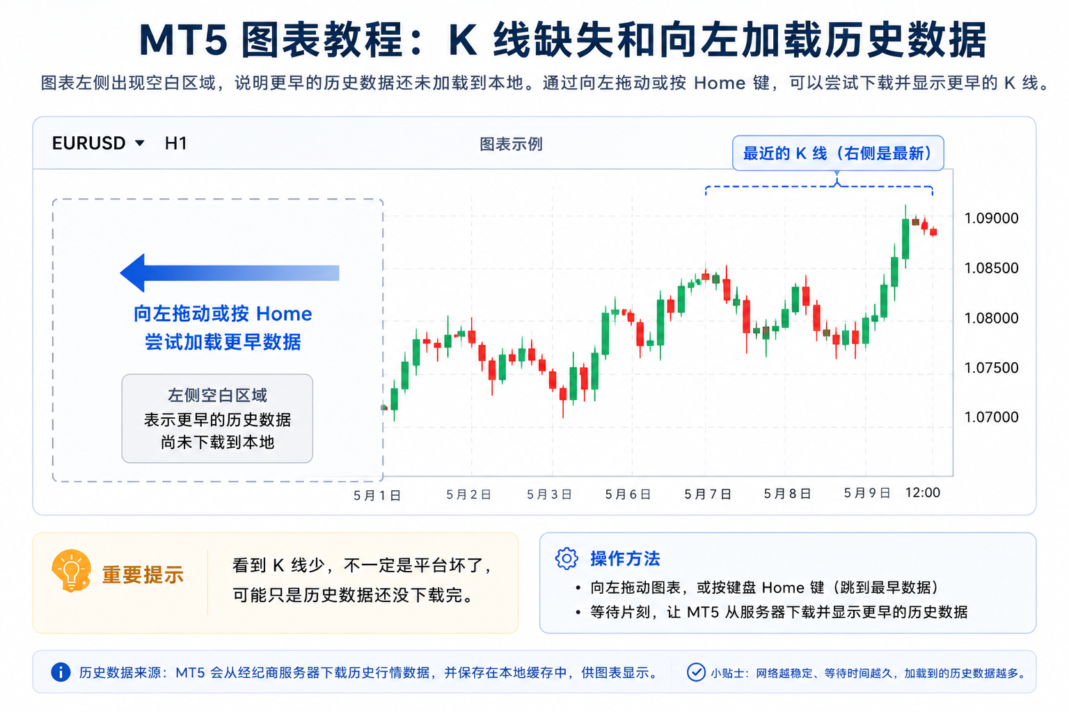
Task: Click the gear icon next to 操作方法
Action: coord(567,558)
